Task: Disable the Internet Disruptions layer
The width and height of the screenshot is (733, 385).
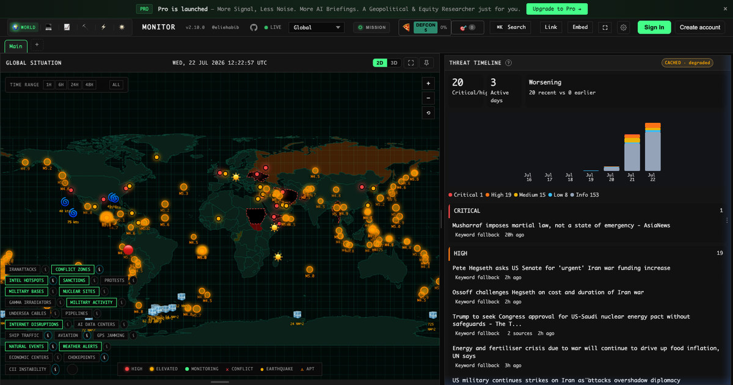Action: coord(34,324)
